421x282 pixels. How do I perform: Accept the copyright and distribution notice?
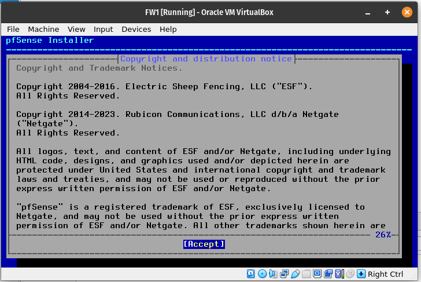[x=204, y=244]
